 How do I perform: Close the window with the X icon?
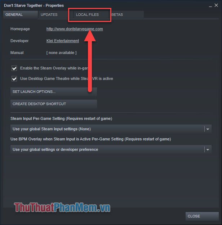point(216,5)
